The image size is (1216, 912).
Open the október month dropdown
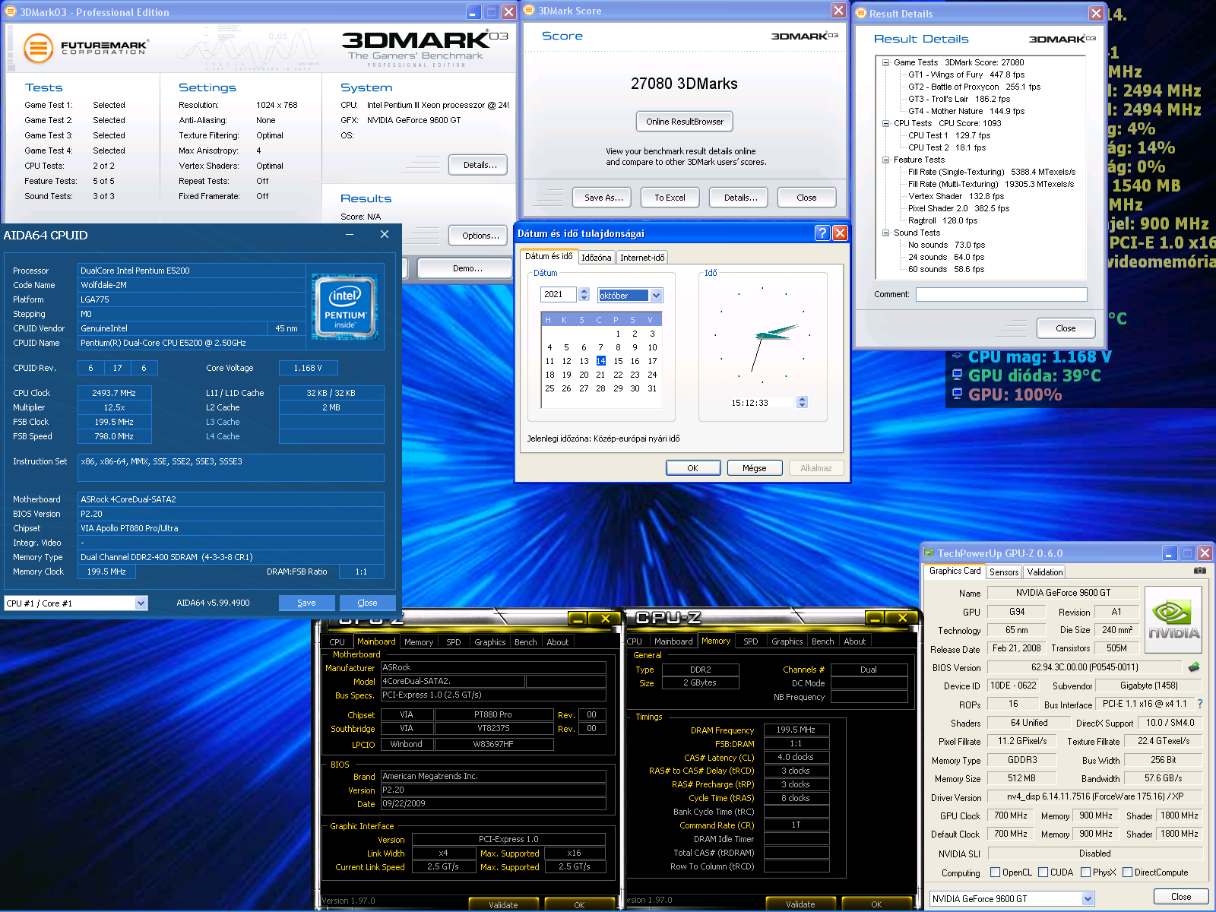657,295
